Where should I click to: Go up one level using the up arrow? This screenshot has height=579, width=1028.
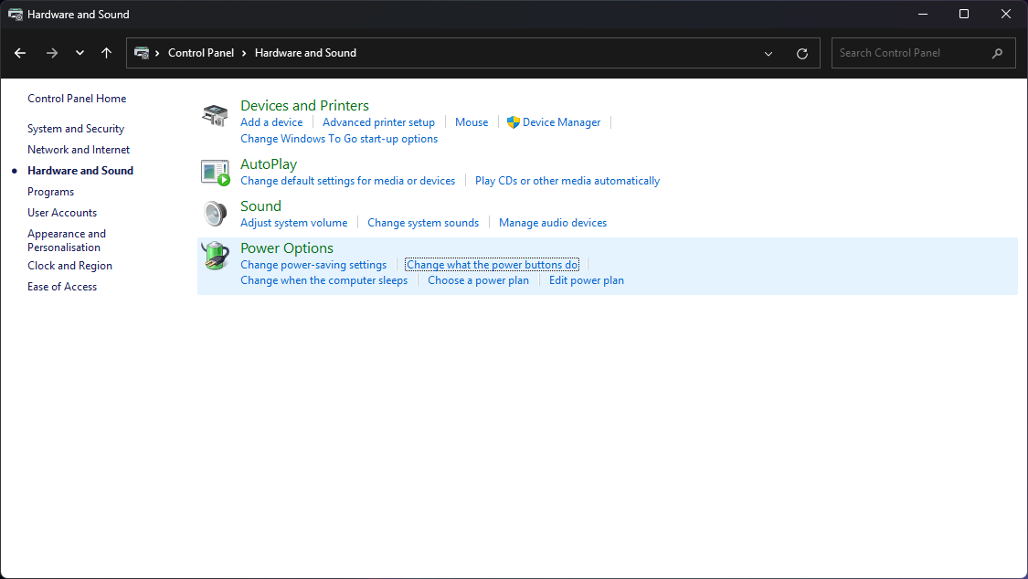click(x=106, y=53)
